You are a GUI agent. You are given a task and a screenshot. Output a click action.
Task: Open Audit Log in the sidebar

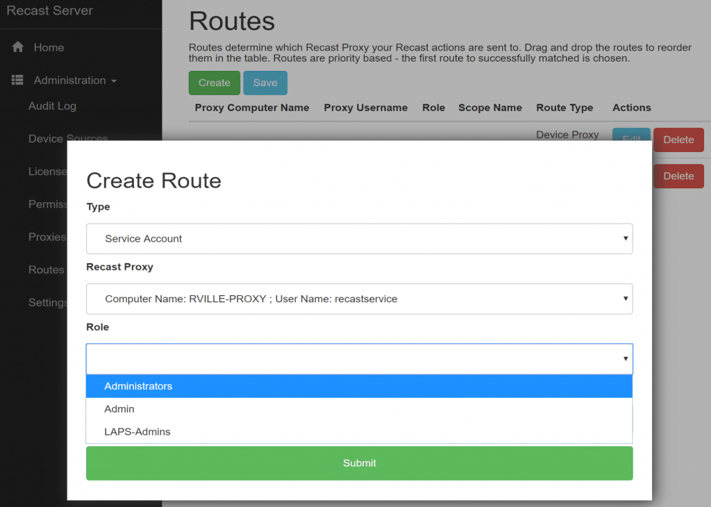(x=52, y=106)
